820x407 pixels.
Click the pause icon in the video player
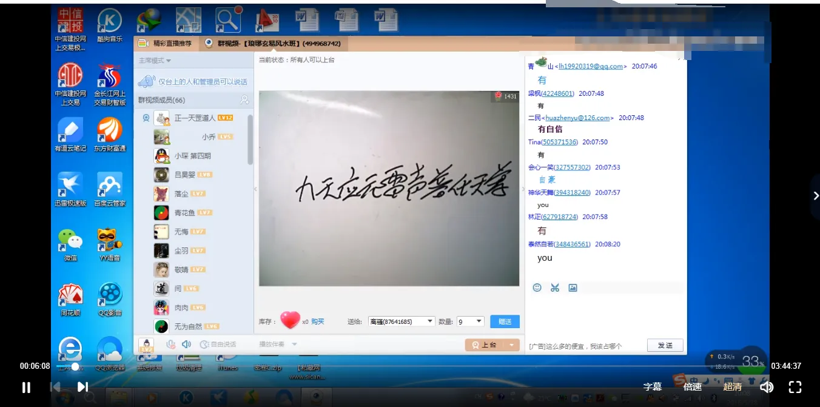click(26, 386)
